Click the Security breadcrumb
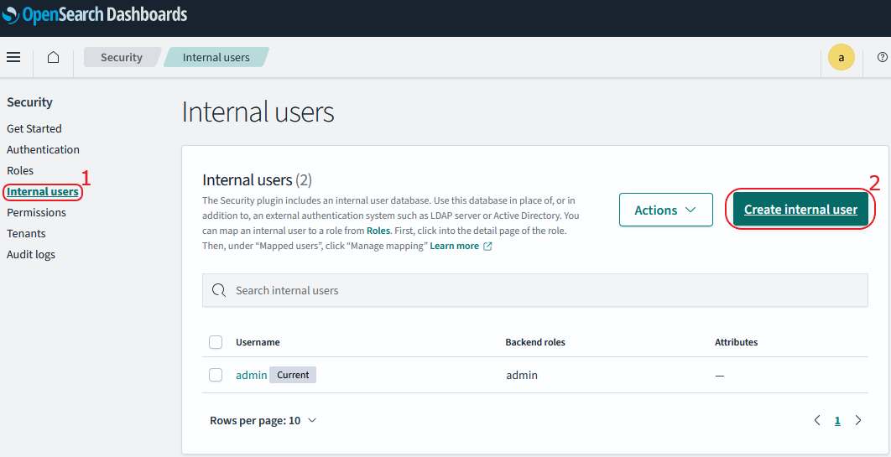The image size is (891, 457). click(122, 57)
